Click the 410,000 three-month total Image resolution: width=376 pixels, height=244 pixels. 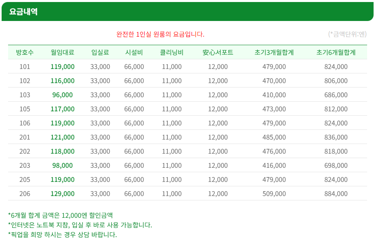point(274,95)
